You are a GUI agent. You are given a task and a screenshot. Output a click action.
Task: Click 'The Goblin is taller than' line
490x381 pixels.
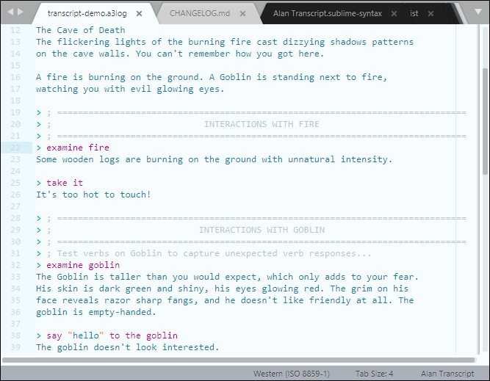(x=227, y=277)
